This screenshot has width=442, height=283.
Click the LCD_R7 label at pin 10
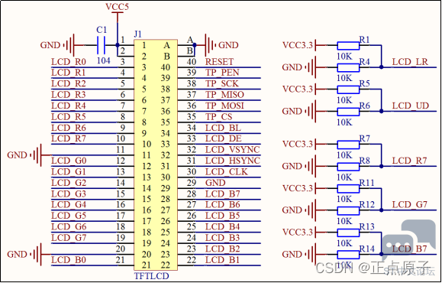pyautogui.click(x=69, y=138)
